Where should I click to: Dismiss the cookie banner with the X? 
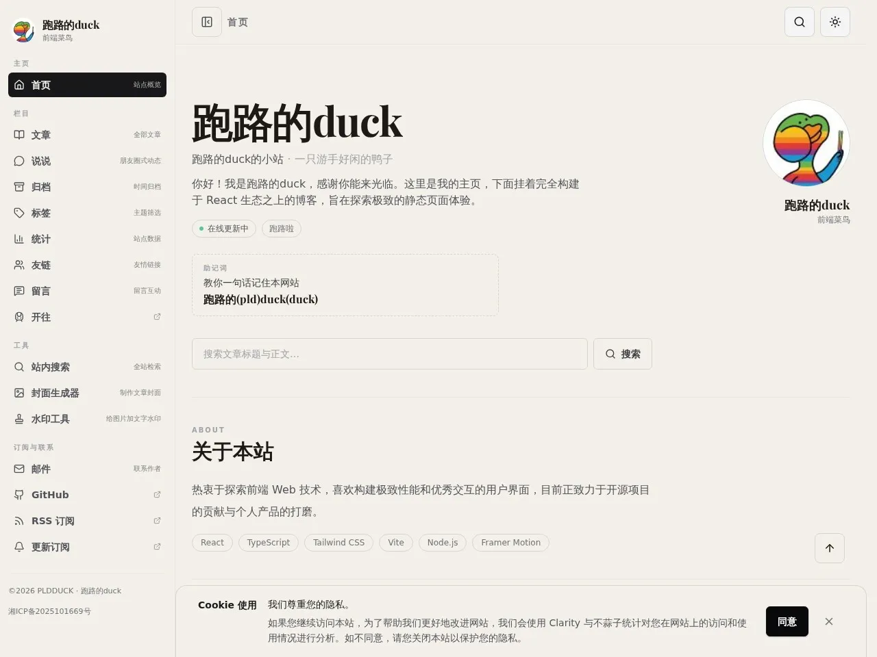point(829,621)
